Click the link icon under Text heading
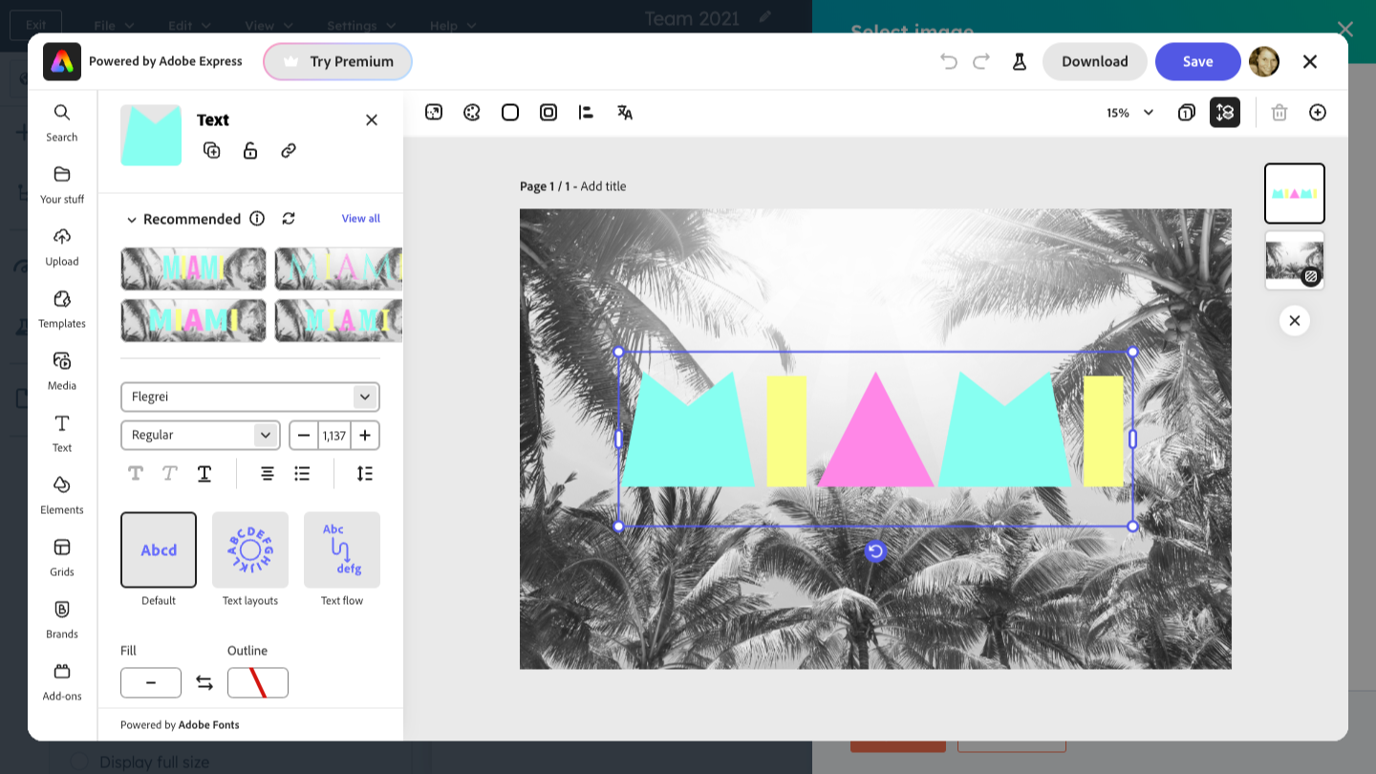 tap(289, 150)
